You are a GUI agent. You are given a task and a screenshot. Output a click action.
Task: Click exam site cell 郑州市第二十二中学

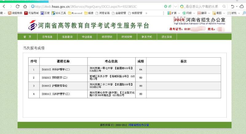111,86
